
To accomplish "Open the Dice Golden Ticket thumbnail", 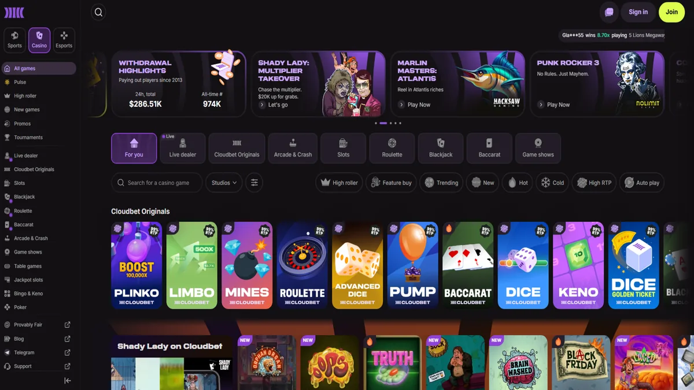I will [x=634, y=265].
